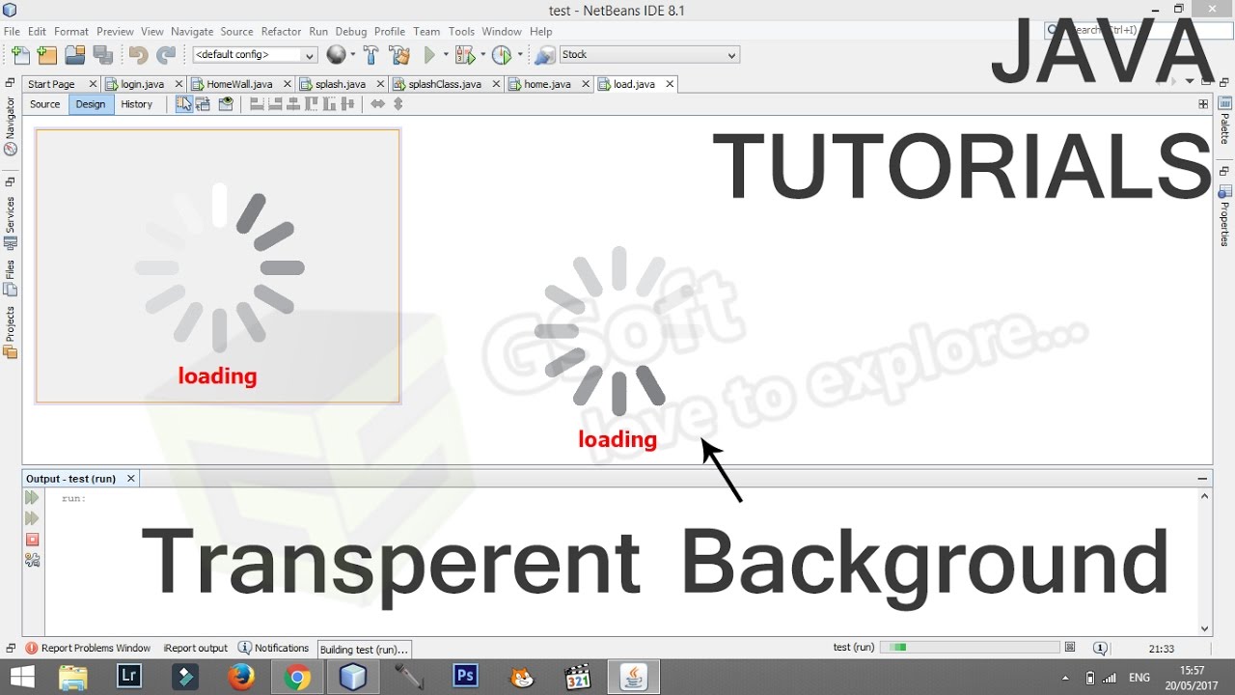Switch to Design view
The width and height of the screenshot is (1235, 695).
(91, 104)
